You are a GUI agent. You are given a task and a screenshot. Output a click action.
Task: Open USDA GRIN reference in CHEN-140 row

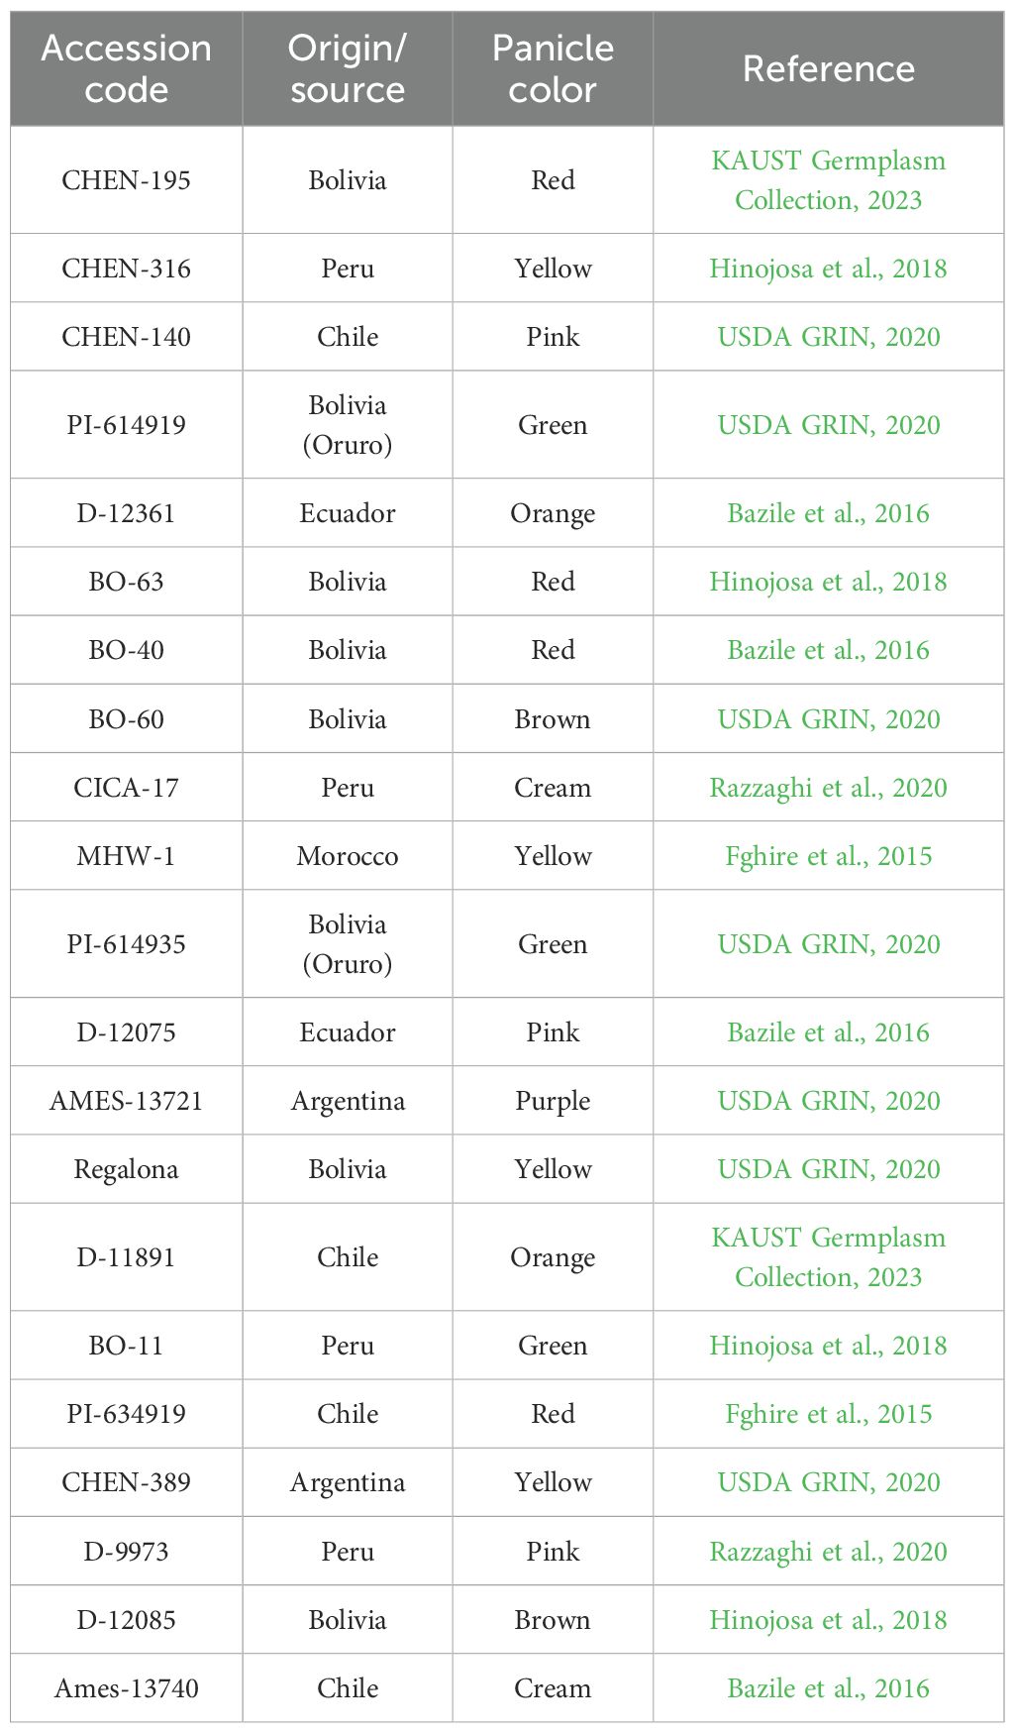click(828, 337)
